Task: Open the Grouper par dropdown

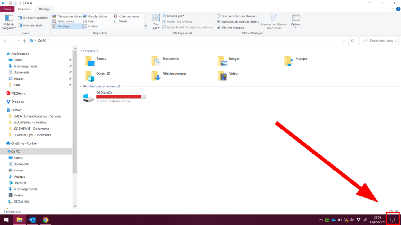Action: tap(174, 16)
